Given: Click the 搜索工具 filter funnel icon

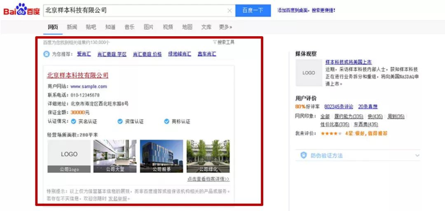Looking at the screenshot, I should [215, 42].
